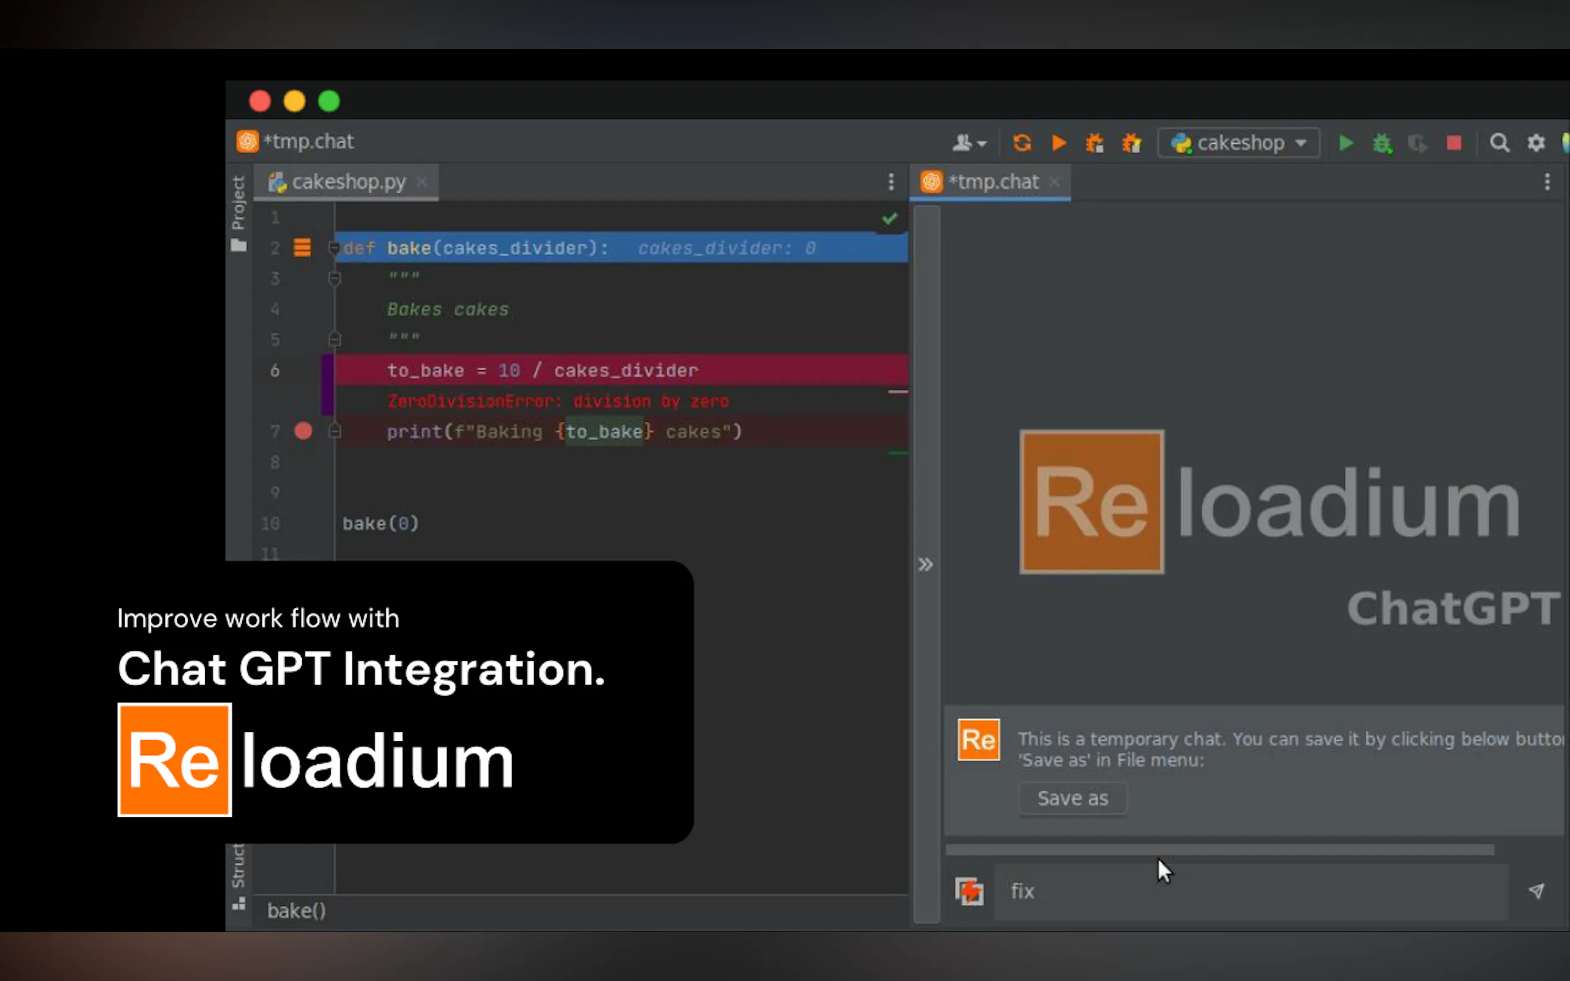Run with the orange Reloadium play icon
This screenshot has height=981, width=1570.
pyautogui.click(x=1059, y=143)
